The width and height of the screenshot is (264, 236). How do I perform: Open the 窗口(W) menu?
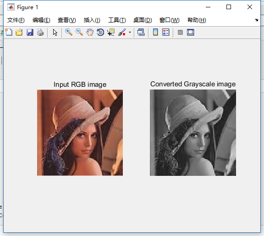[x=170, y=20]
